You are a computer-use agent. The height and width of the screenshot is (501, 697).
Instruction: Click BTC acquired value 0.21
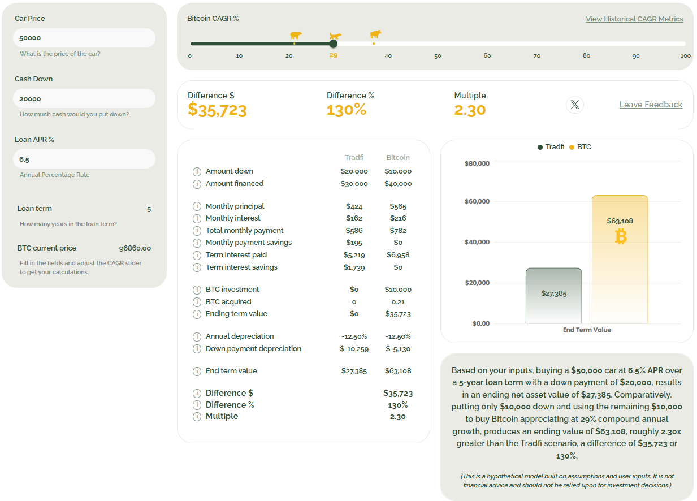pyautogui.click(x=398, y=302)
